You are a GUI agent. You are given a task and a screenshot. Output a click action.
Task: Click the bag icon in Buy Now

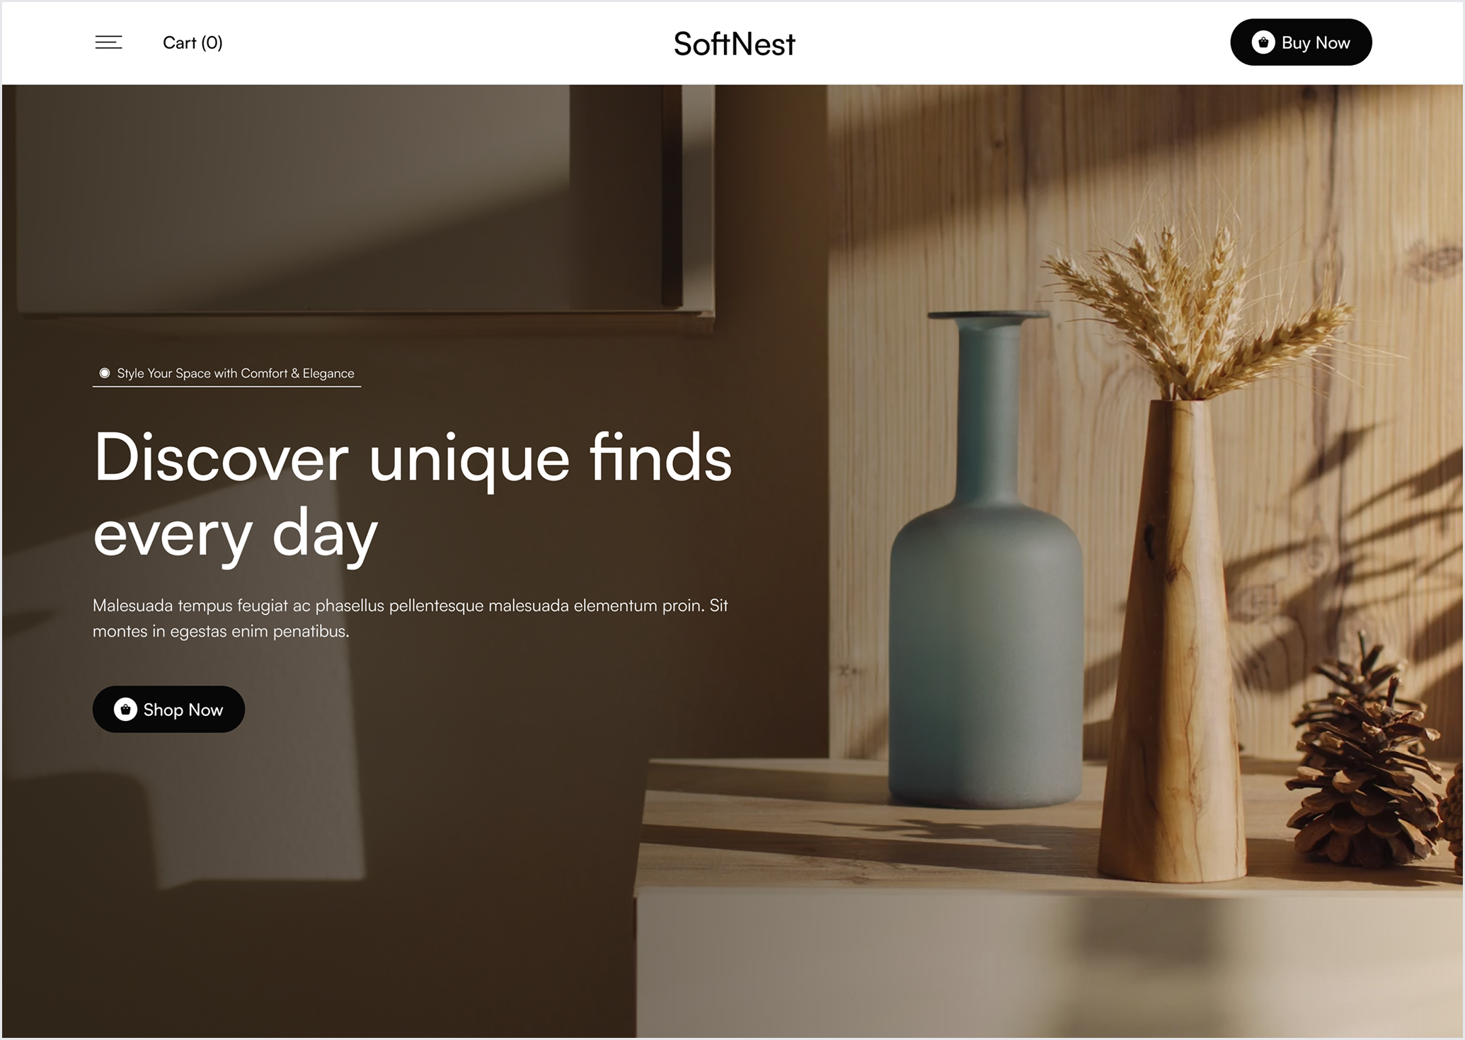(1263, 42)
